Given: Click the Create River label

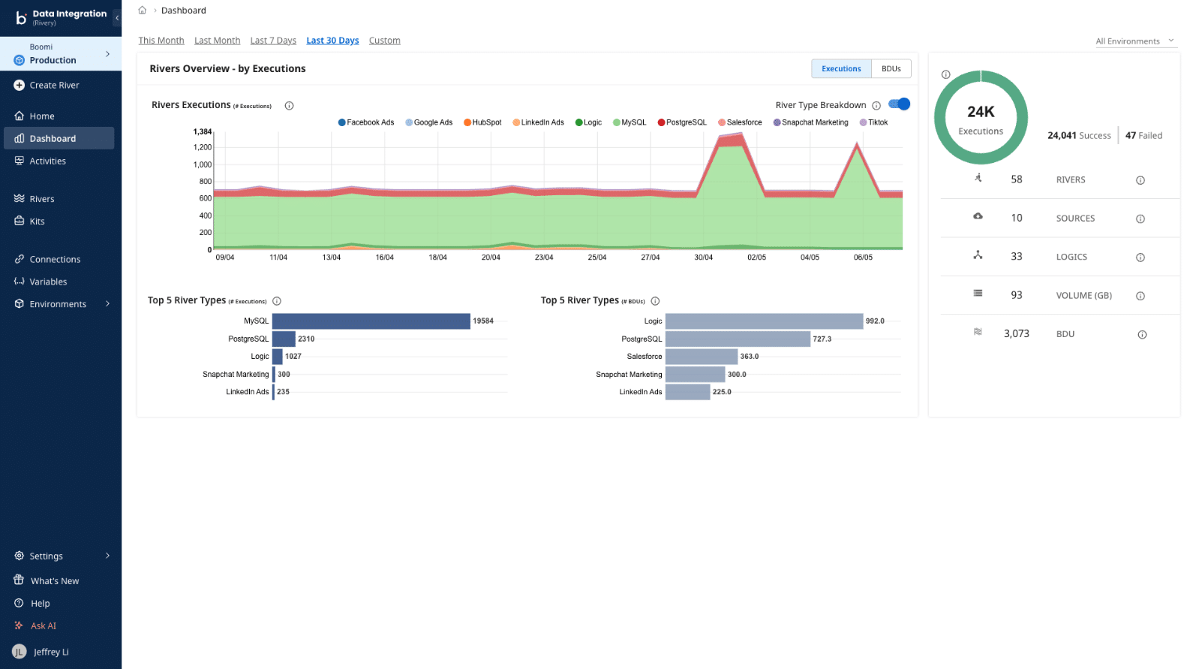Looking at the screenshot, I should coord(55,85).
